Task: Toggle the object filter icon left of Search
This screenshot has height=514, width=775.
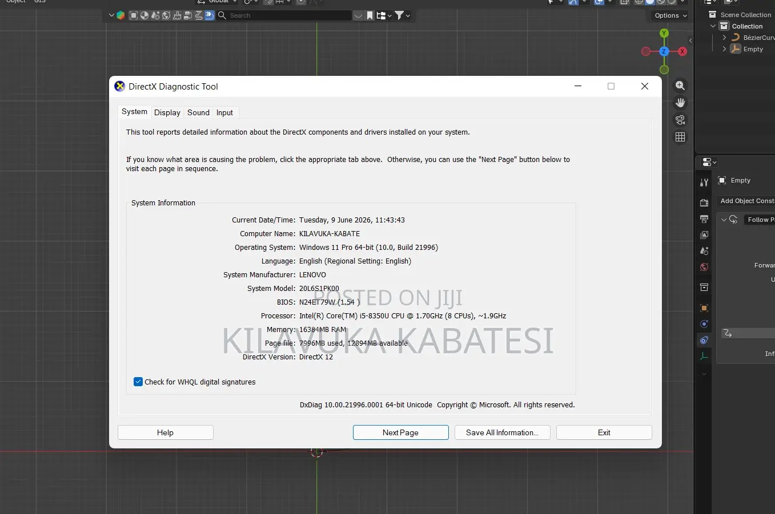Action: 134,15
